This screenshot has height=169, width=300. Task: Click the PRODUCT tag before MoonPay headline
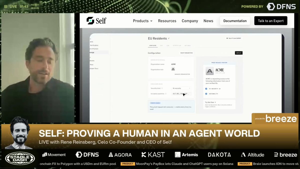pyautogui.click(x=128, y=164)
